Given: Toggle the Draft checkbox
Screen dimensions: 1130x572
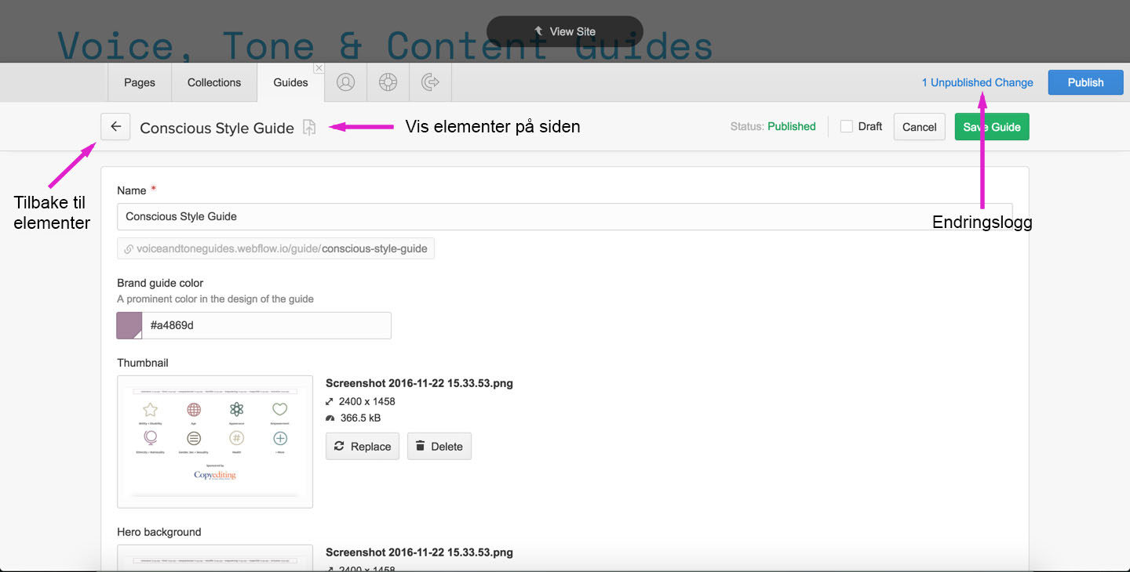Looking at the screenshot, I should (847, 126).
